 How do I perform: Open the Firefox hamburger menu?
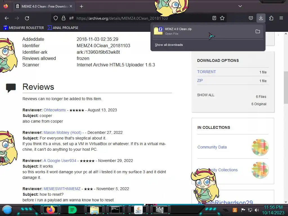click(281, 18)
